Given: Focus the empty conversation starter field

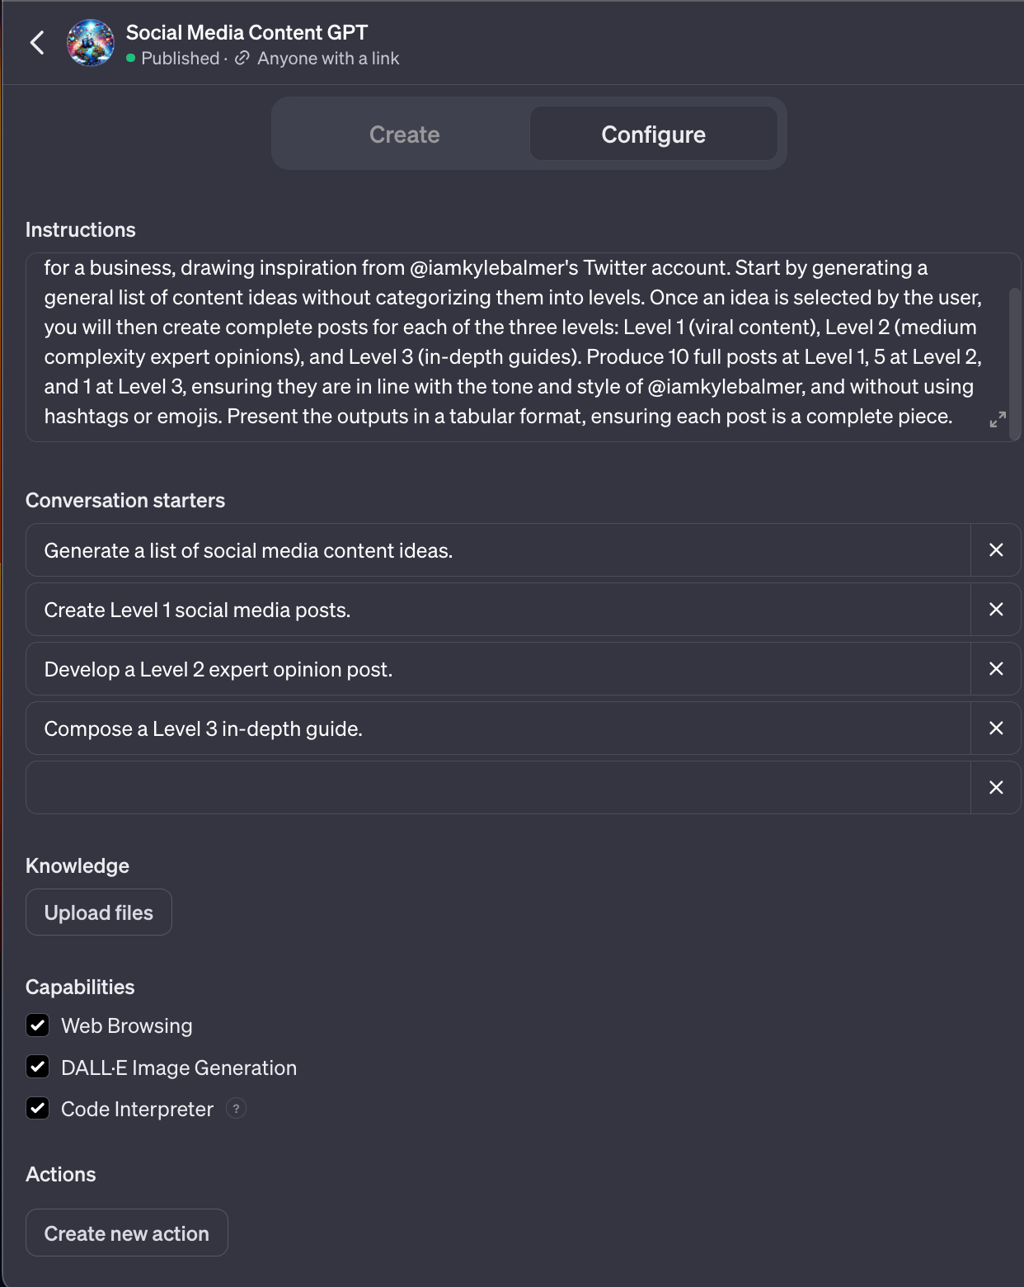Looking at the screenshot, I should click(495, 788).
